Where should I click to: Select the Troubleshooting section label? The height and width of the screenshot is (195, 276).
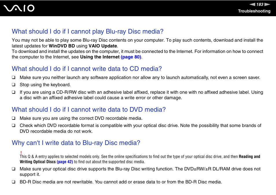coord(254,11)
